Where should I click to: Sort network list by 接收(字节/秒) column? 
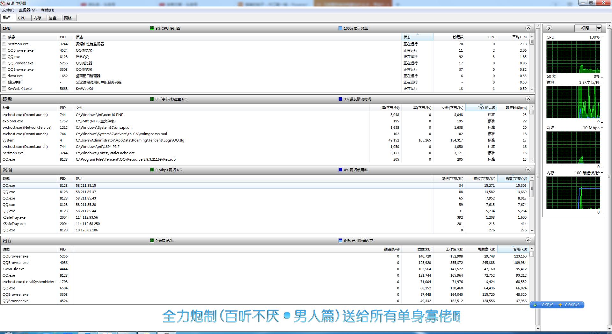[481, 178]
